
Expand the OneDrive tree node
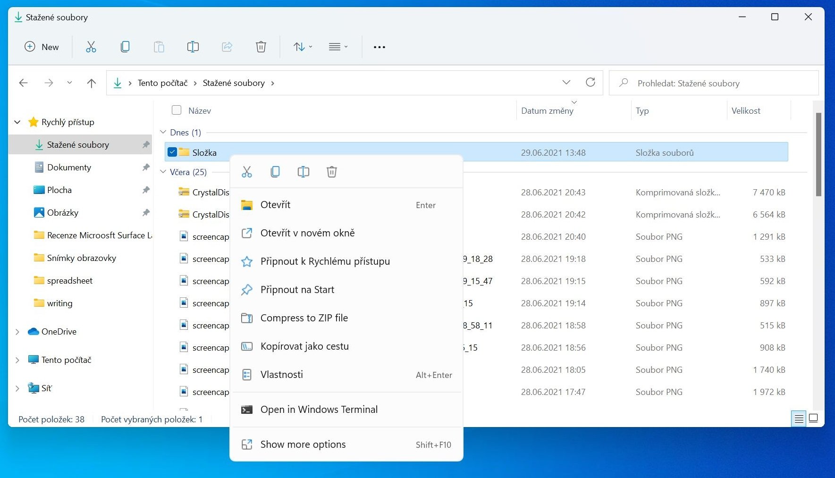17,332
